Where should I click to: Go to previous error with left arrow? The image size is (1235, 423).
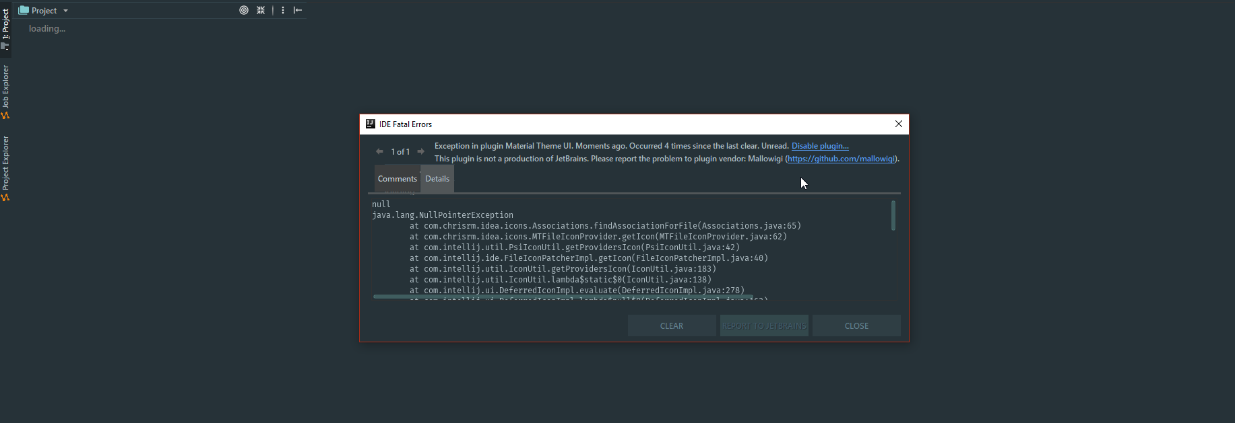(x=379, y=151)
